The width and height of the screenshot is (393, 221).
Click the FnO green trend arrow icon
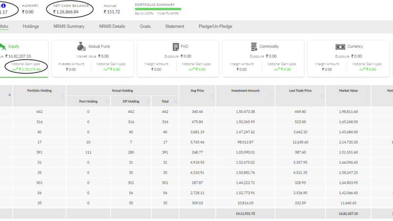[191, 69]
